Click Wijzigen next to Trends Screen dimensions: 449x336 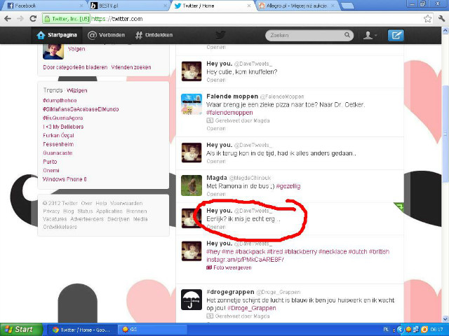[x=76, y=90]
